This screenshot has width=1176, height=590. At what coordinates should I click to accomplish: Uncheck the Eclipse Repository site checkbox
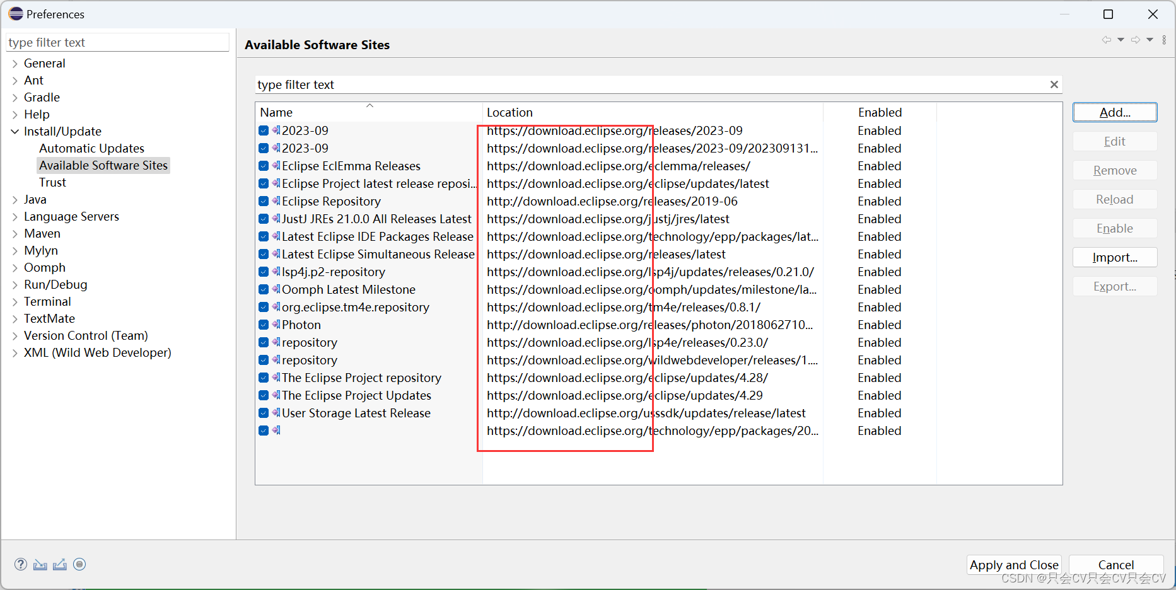[264, 201]
